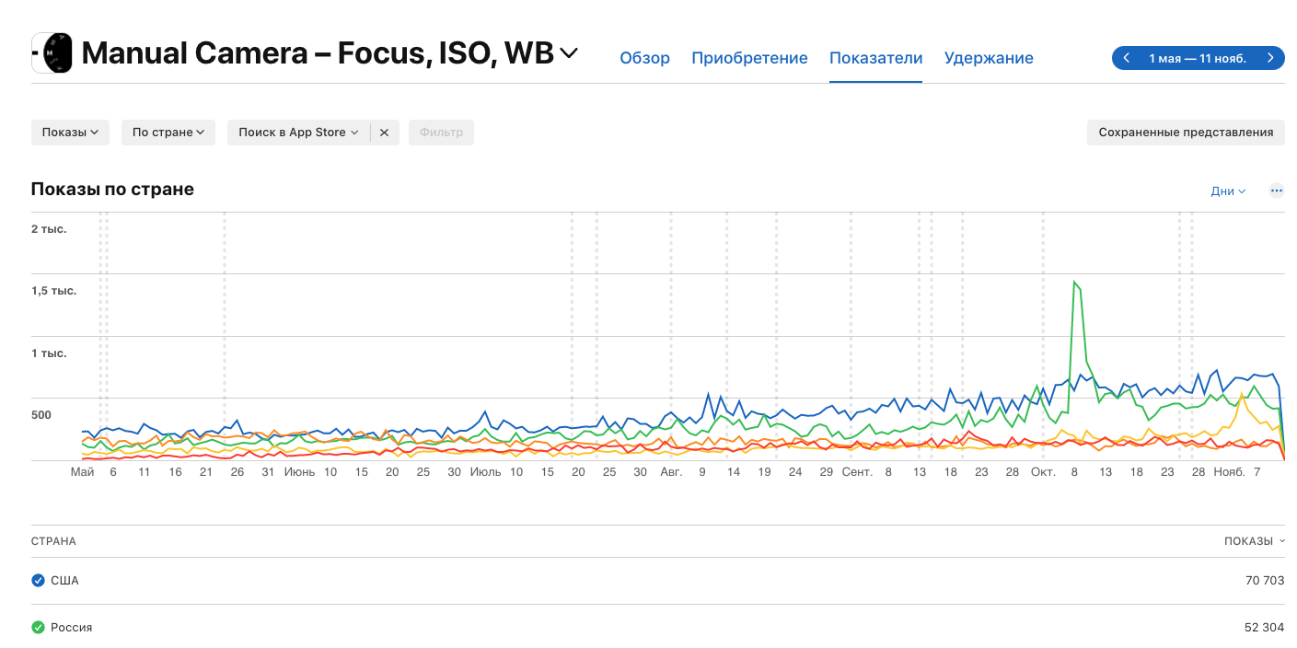This screenshot has height=648, width=1297.
Task: Click the Июль label on the x-axis
Action: [485, 472]
